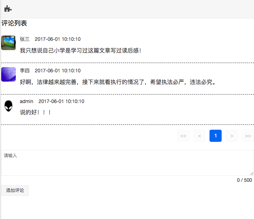This screenshot has height=219, width=254.
Task: Click 李四's purple avatar image
Action: [8, 74]
